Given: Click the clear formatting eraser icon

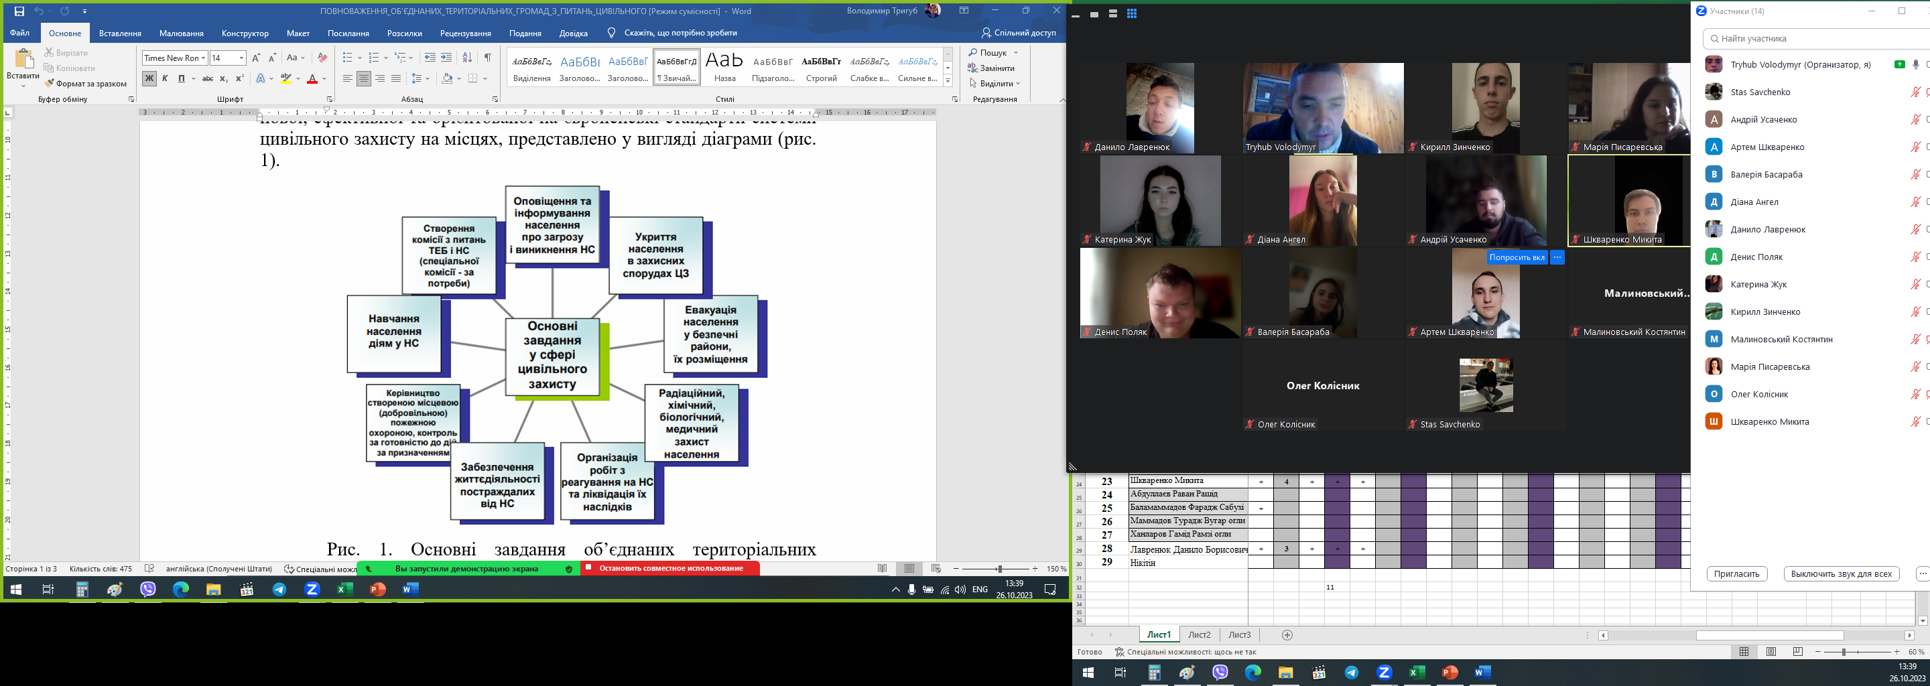Looking at the screenshot, I should (x=322, y=58).
